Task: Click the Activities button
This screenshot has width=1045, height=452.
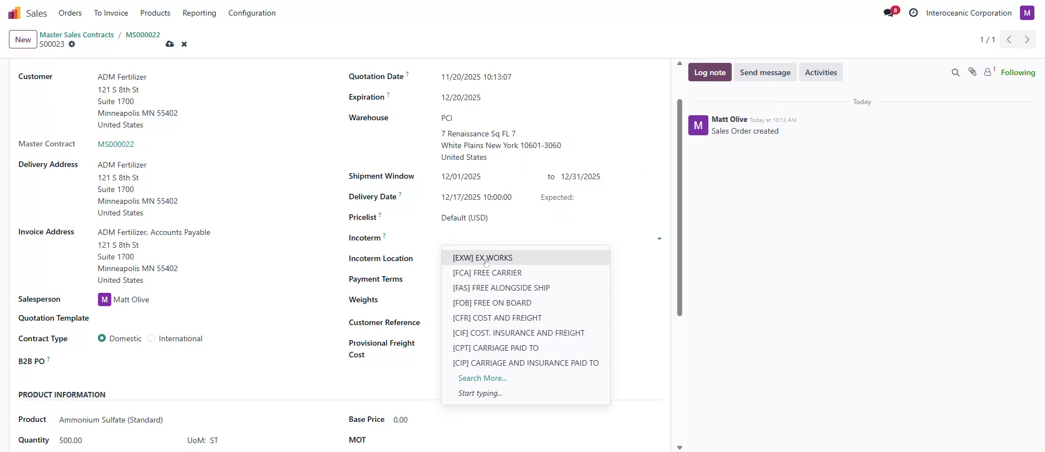Action: [x=821, y=72]
